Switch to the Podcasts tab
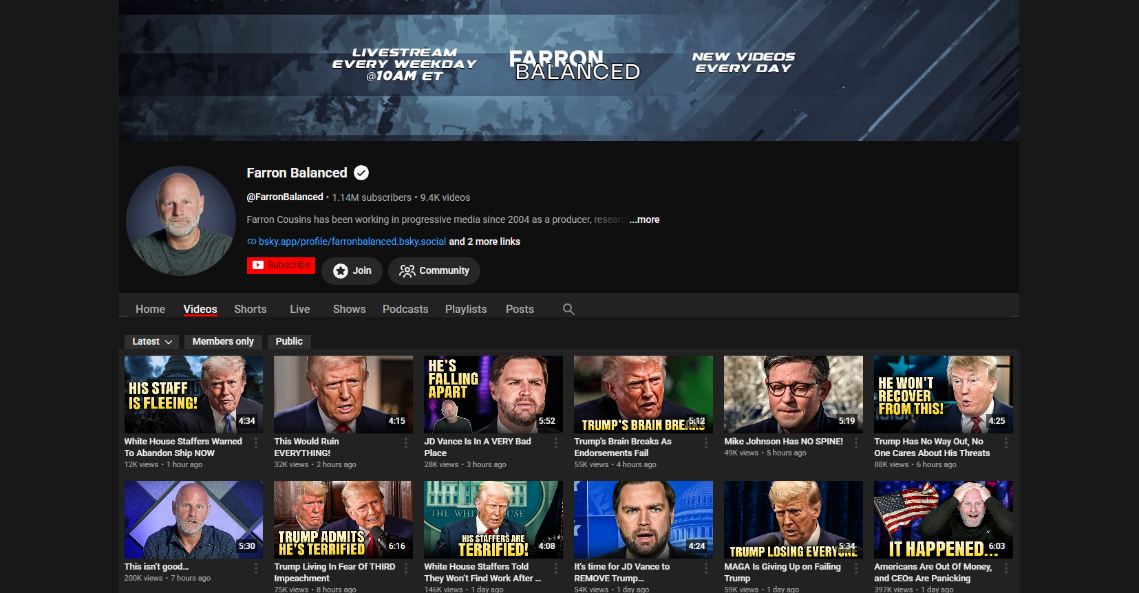The width and height of the screenshot is (1139, 593). coord(405,310)
